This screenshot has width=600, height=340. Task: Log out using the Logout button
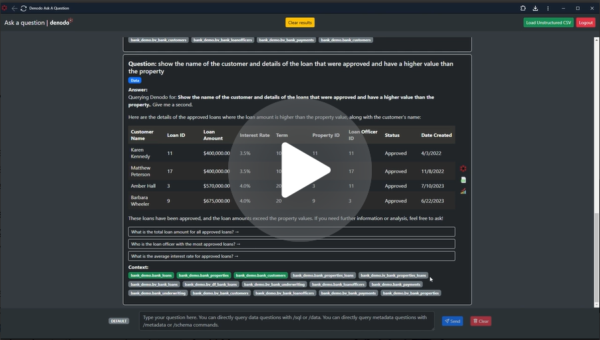pyautogui.click(x=585, y=23)
